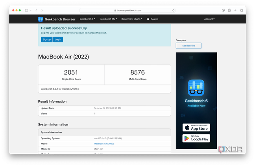Click the Geekbench 6 app icon in ad

click(x=196, y=88)
